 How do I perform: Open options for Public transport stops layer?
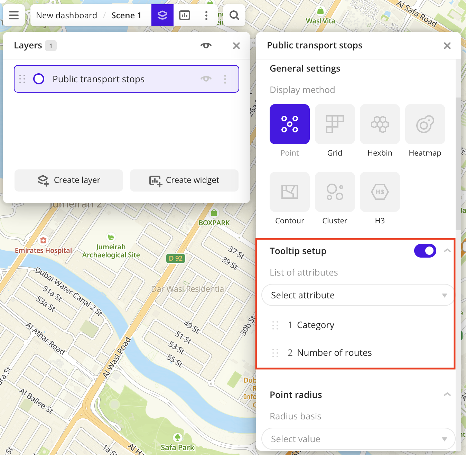(x=225, y=79)
